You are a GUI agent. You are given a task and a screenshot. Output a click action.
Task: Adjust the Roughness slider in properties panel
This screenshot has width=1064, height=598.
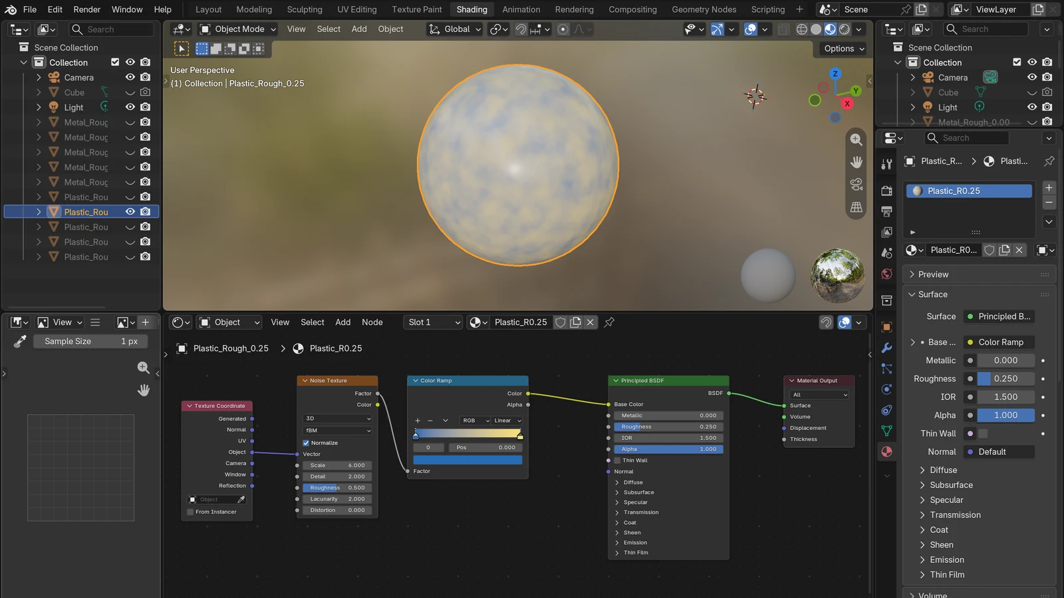pyautogui.click(x=1005, y=379)
